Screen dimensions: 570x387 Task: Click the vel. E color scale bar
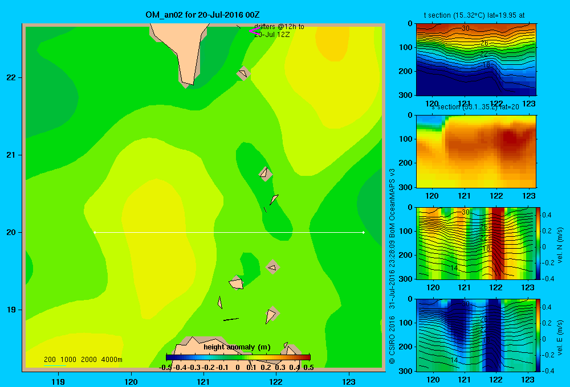tap(539, 335)
